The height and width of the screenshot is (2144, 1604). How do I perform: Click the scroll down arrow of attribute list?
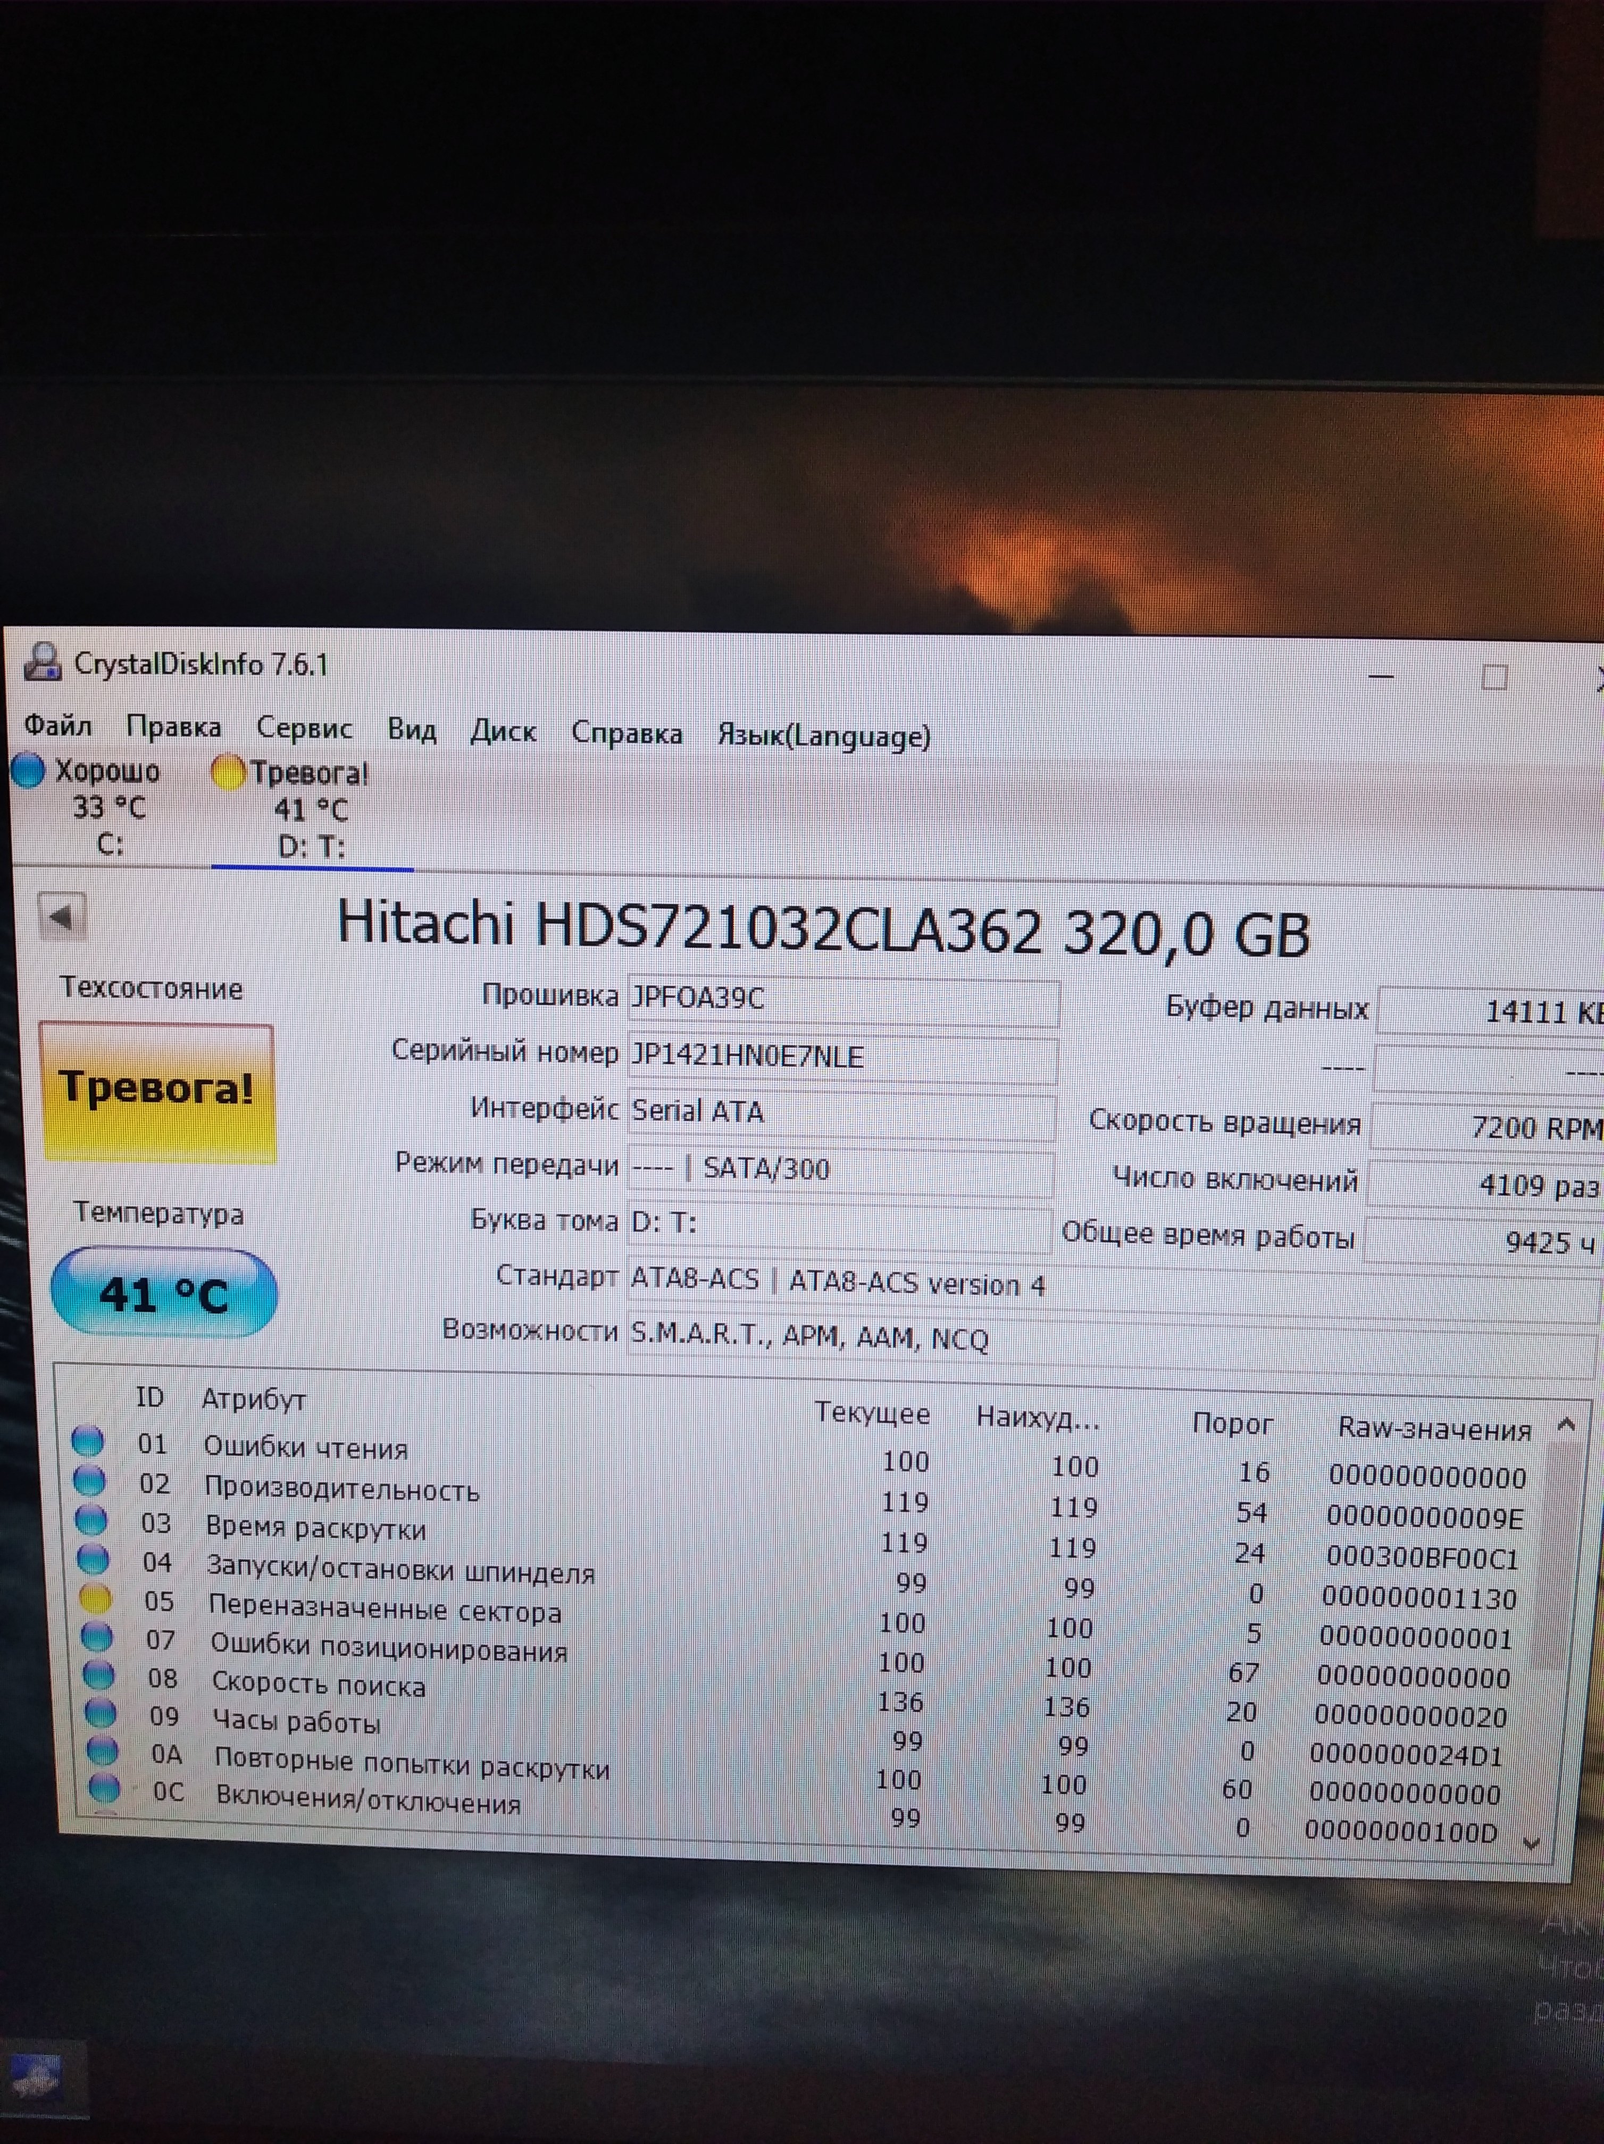[1531, 1844]
